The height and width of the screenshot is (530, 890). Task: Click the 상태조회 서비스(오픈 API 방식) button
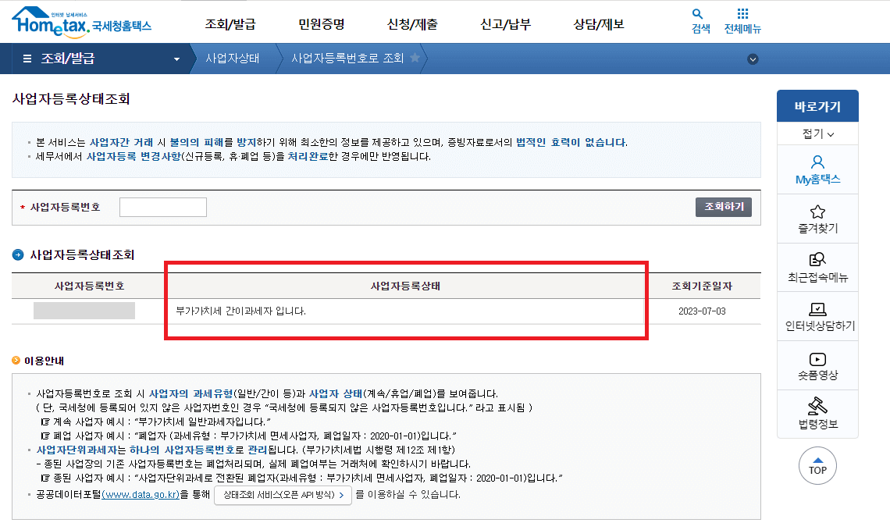(x=283, y=494)
